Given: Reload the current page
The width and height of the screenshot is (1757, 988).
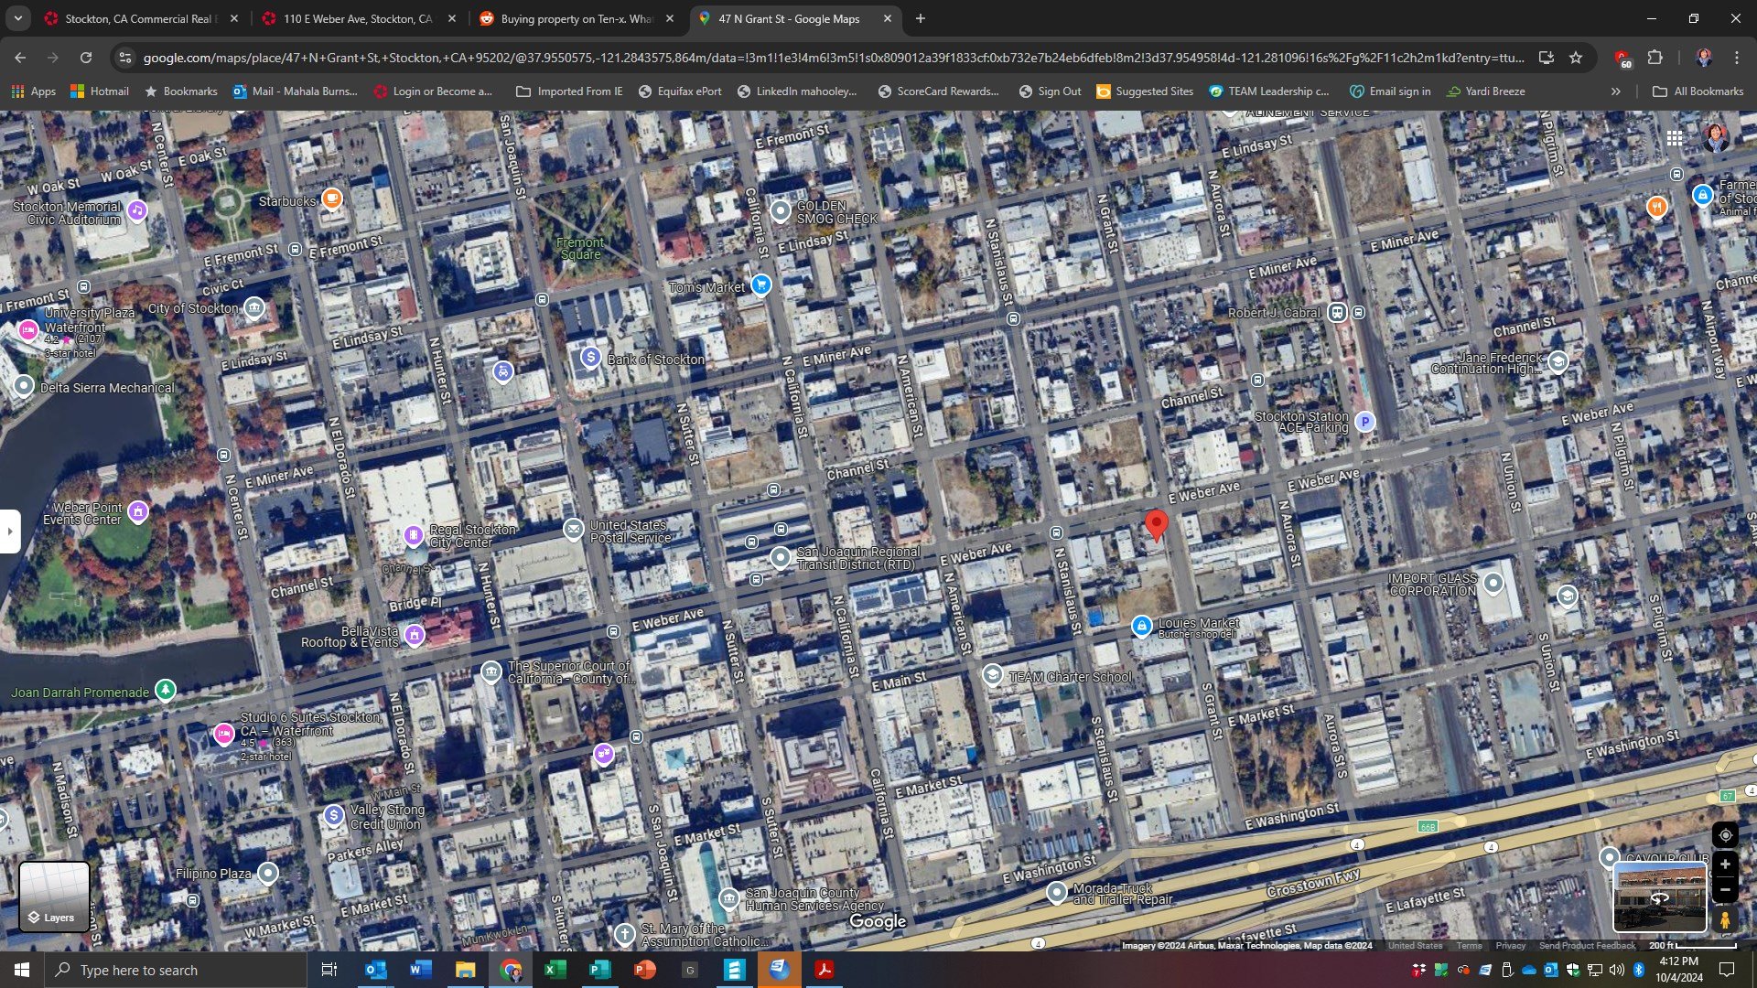Looking at the screenshot, I should (x=86, y=58).
